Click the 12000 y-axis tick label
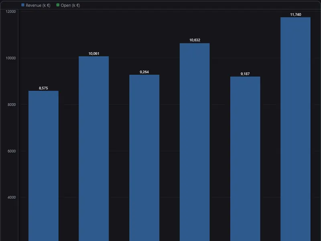Image resolution: width=321 pixels, height=241 pixels. click(11, 12)
